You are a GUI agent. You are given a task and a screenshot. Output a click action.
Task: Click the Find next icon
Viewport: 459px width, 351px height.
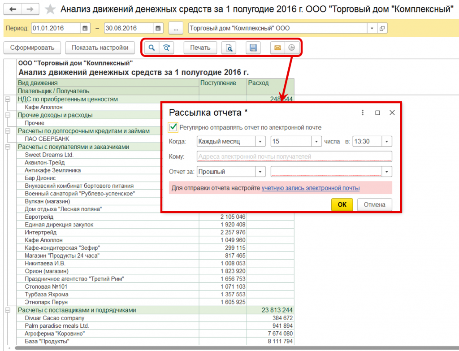tap(166, 48)
